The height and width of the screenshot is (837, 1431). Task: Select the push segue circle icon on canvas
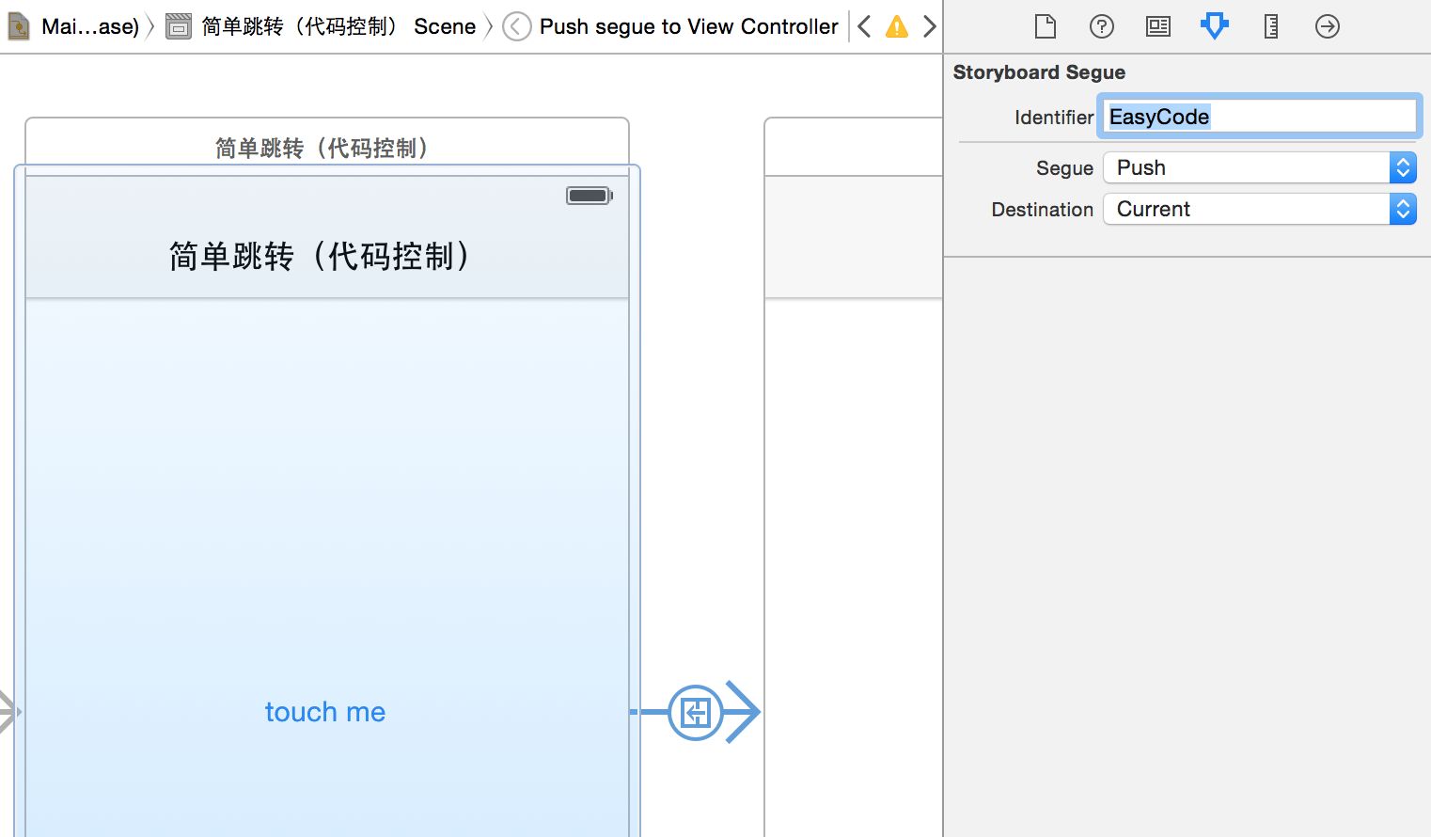pyautogui.click(x=696, y=713)
